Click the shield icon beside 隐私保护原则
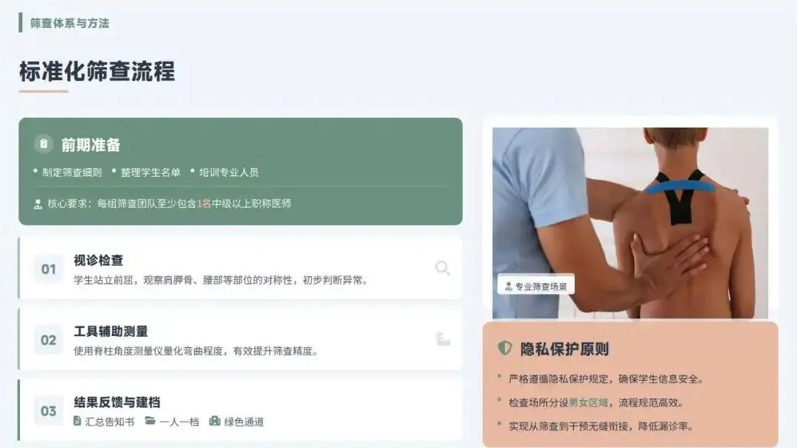Image resolution: width=797 pixels, height=448 pixels. (505, 348)
